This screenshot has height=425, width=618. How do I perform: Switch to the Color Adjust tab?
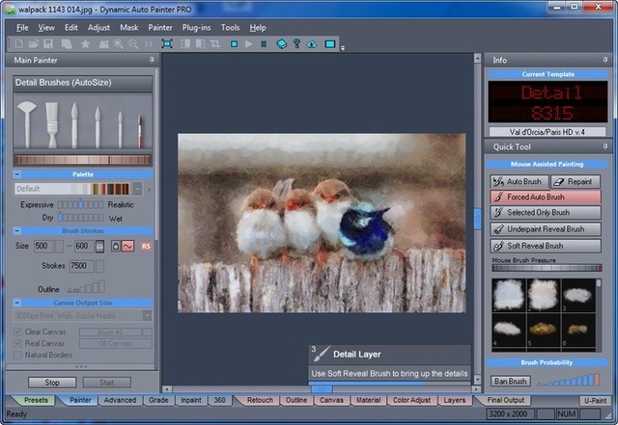click(412, 400)
